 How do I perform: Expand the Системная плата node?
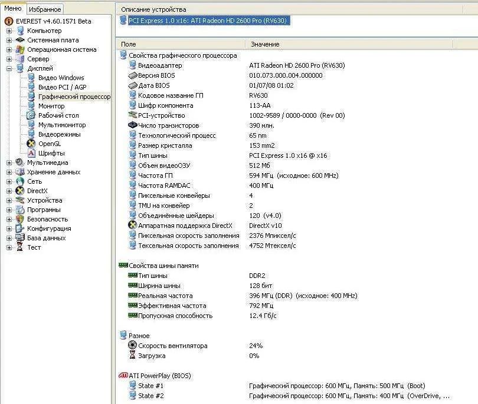[x=9, y=40]
